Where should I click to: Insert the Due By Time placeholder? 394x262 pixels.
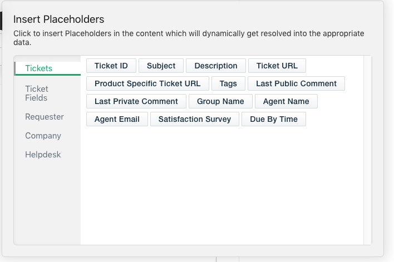point(274,119)
